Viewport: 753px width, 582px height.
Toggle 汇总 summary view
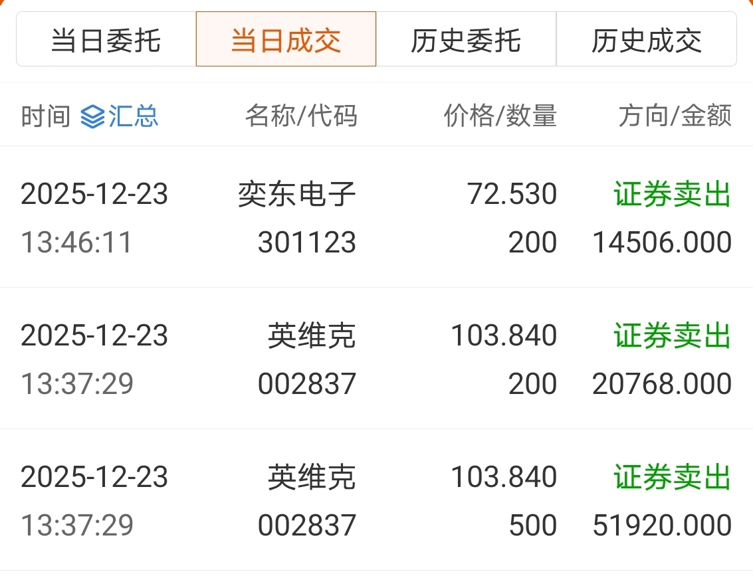[119, 117]
